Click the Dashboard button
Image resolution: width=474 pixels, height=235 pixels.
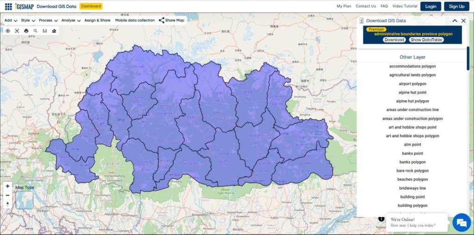point(91,6)
